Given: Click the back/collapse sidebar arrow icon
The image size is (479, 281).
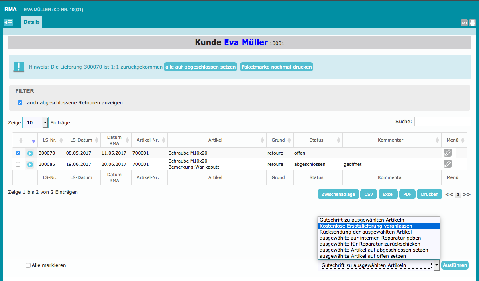Looking at the screenshot, I should tap(8, 22).
